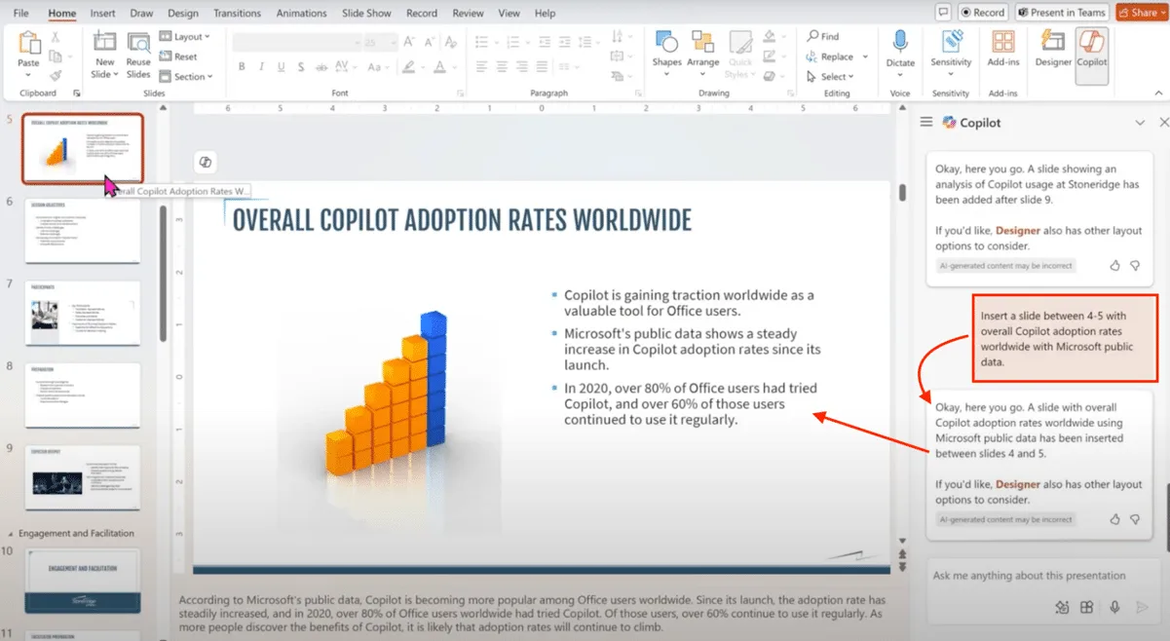
Task: Open the Add-ins gallery
Action: 1002,48
